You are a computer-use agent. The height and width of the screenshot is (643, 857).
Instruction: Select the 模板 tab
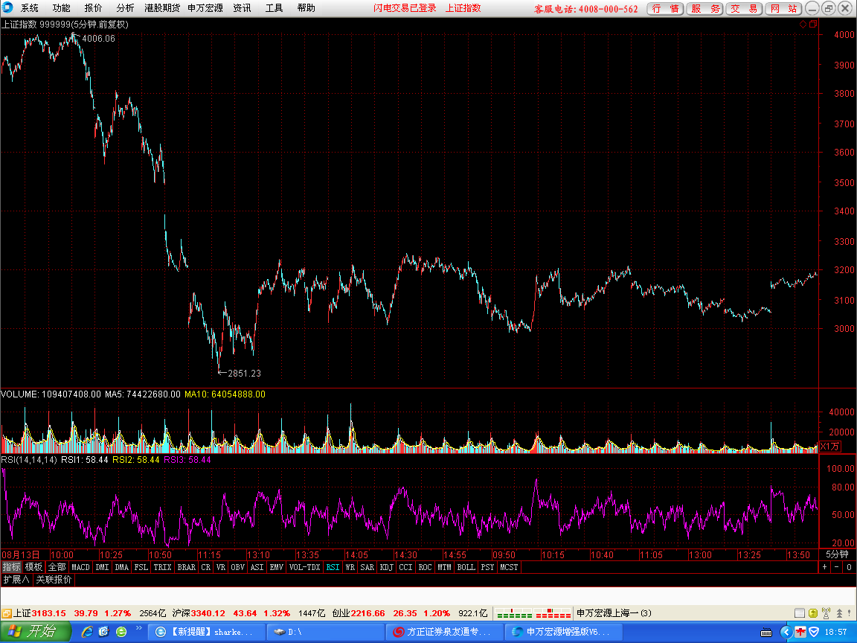click(33, 567)
